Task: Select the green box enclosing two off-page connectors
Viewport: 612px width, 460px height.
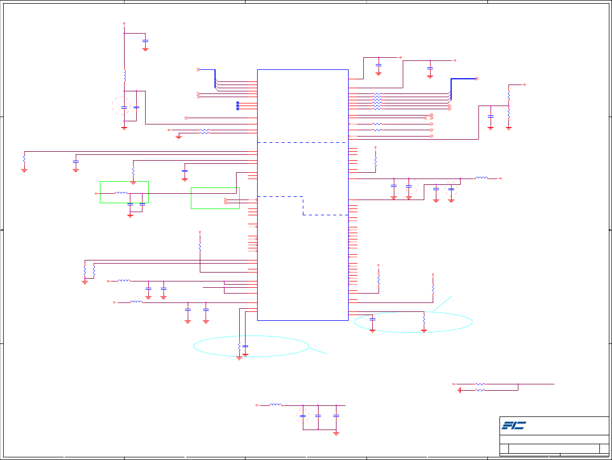Action: pos(215,198)
